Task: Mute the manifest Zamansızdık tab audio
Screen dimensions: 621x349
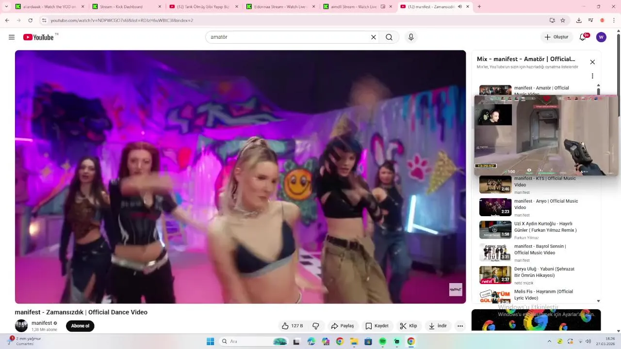Action: click(460, 7)
